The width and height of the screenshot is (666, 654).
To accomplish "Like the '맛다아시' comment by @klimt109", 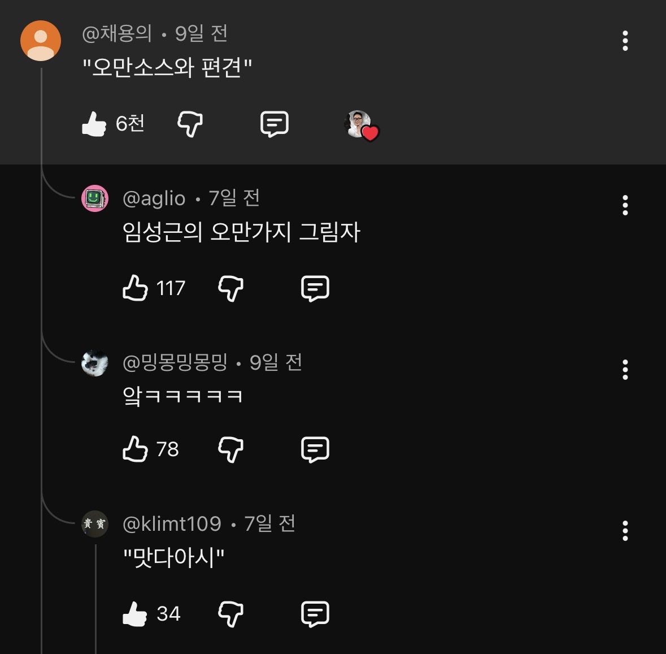I will 136,613.
